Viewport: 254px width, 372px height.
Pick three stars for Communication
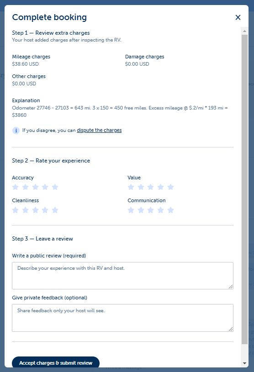coord(151,210)
